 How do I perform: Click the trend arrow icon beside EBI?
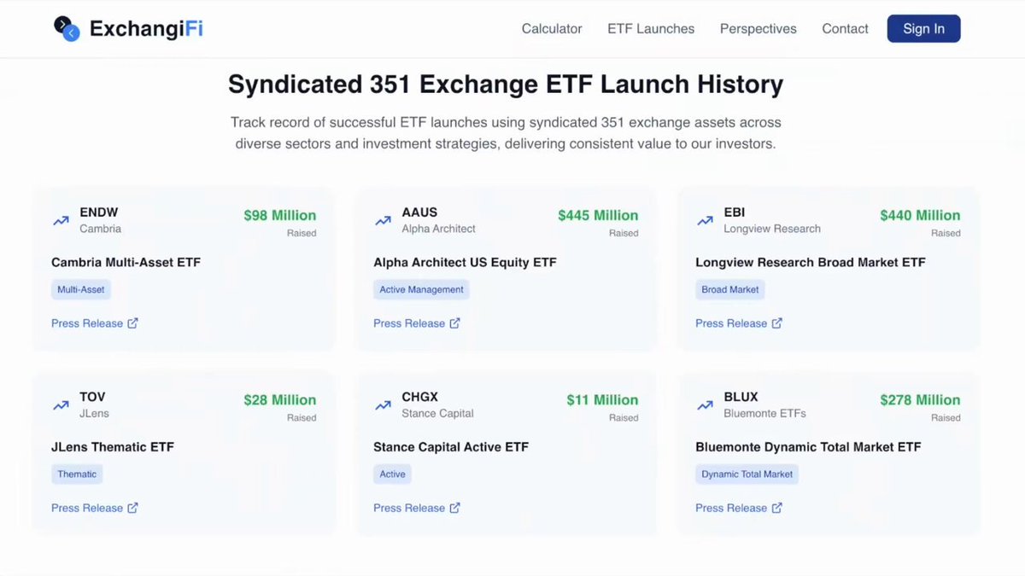point(705,220)
